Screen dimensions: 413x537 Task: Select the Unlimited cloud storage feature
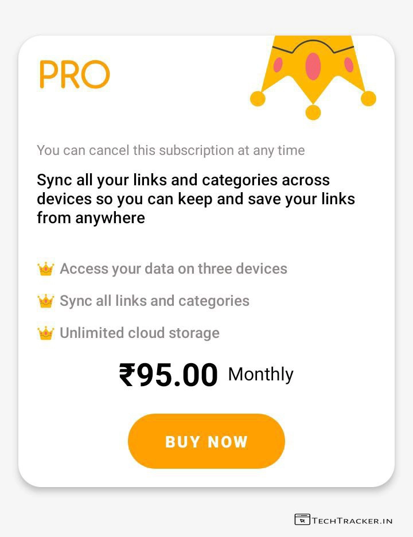point(139,333)
